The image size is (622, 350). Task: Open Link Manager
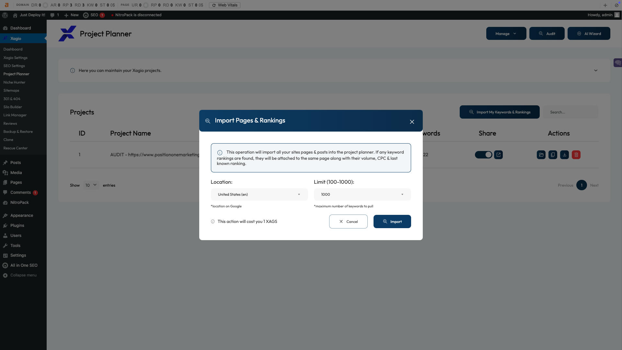[x=15, y=115]
